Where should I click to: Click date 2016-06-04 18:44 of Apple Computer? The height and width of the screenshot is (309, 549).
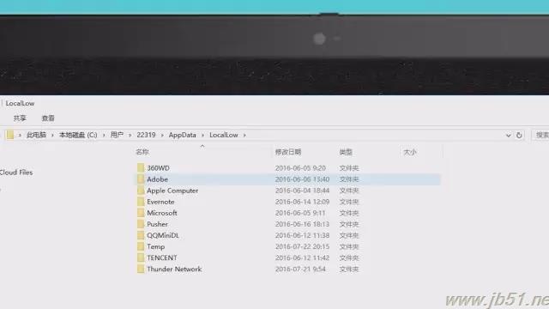click(x=302, y=191)
